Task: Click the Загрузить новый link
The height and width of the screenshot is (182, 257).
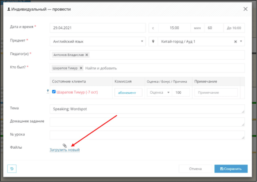Action: click(65, 150)
